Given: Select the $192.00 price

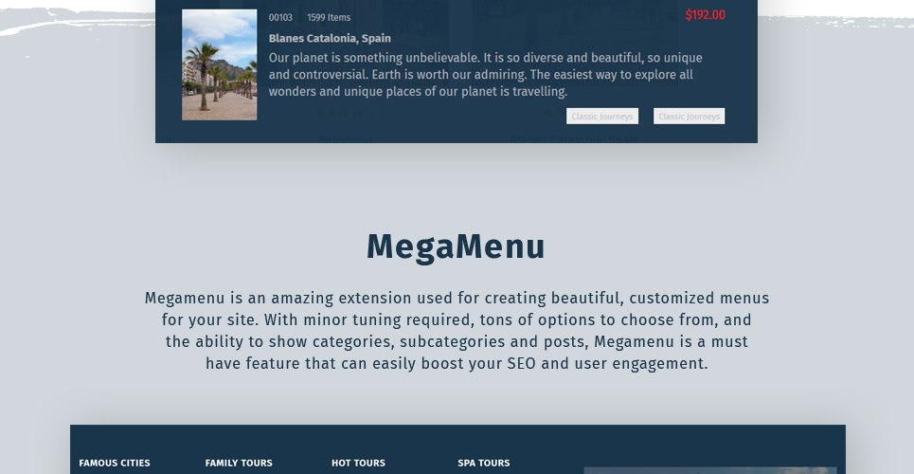Looking at the screenshot, I should (706, 15).
